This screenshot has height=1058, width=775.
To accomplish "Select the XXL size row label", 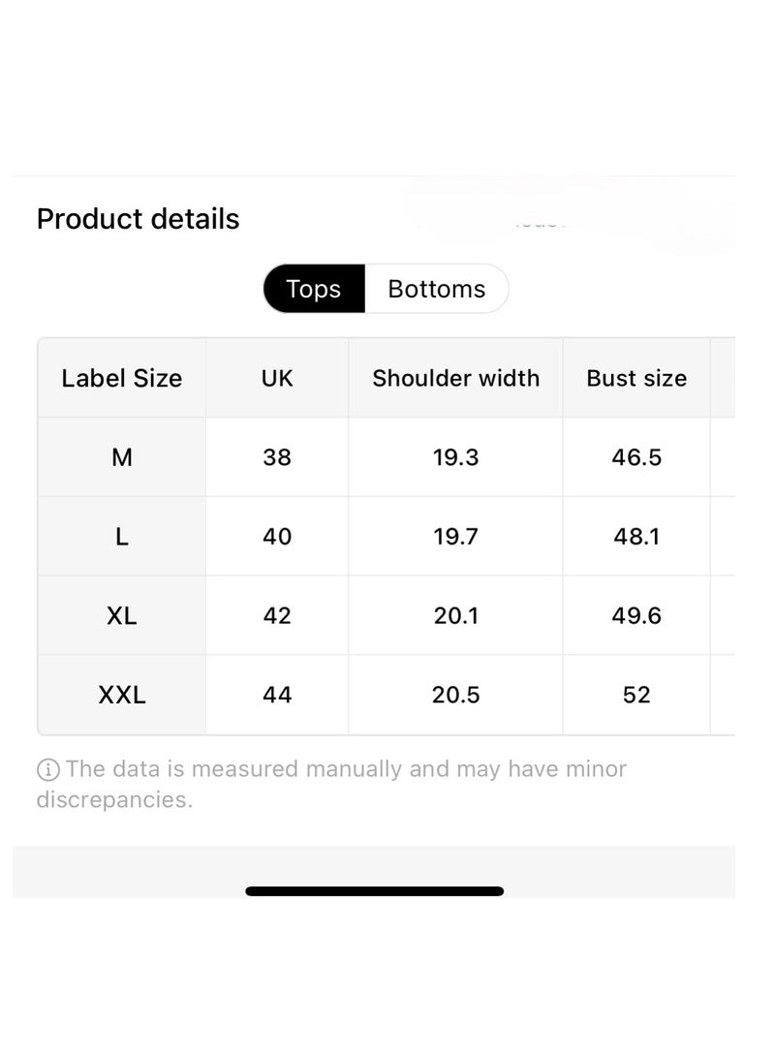I will click(122, 695).
